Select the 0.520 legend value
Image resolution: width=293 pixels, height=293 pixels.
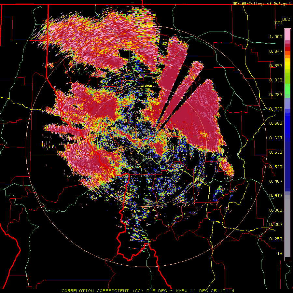[276, 167]
